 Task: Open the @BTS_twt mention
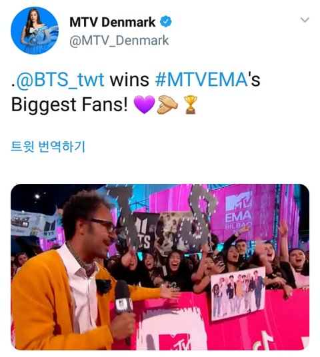[60, 79]
